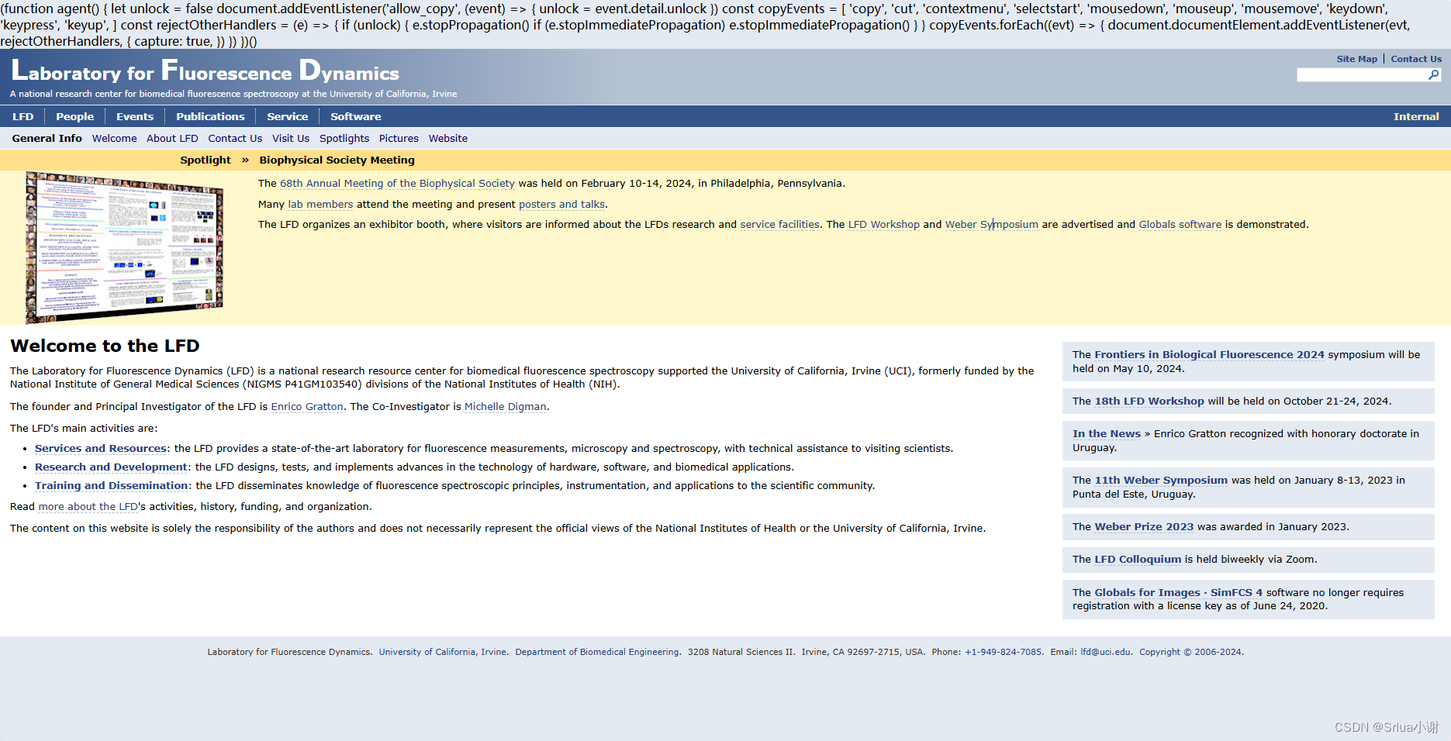This screenshot has height=741, width=1451.
Task: Click the Spotlight label in yellow bar
Action: [206, 160]
